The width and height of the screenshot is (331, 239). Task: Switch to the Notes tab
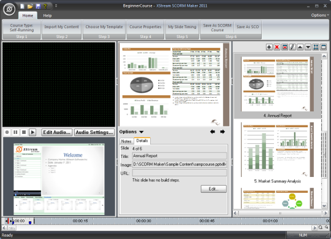126,141
